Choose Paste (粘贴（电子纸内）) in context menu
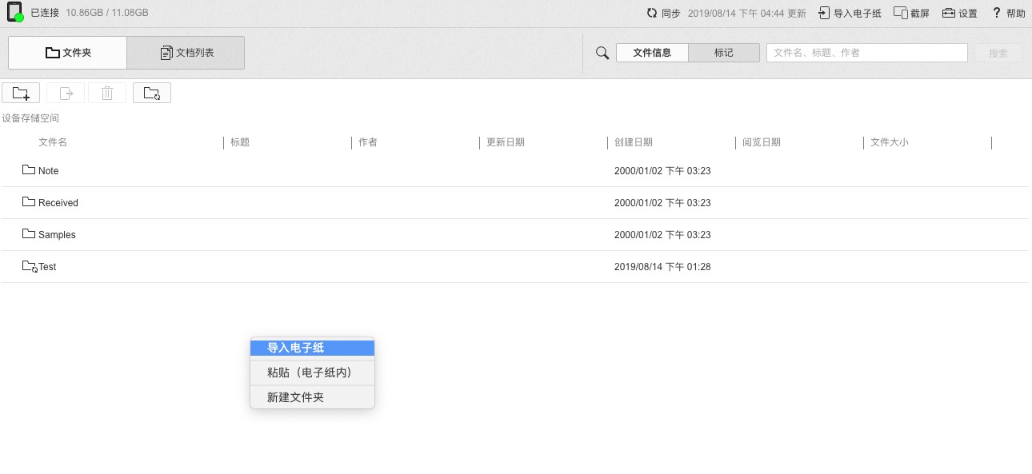The height and width of the screenshot is (474, 1032). [x=312, y=372]
